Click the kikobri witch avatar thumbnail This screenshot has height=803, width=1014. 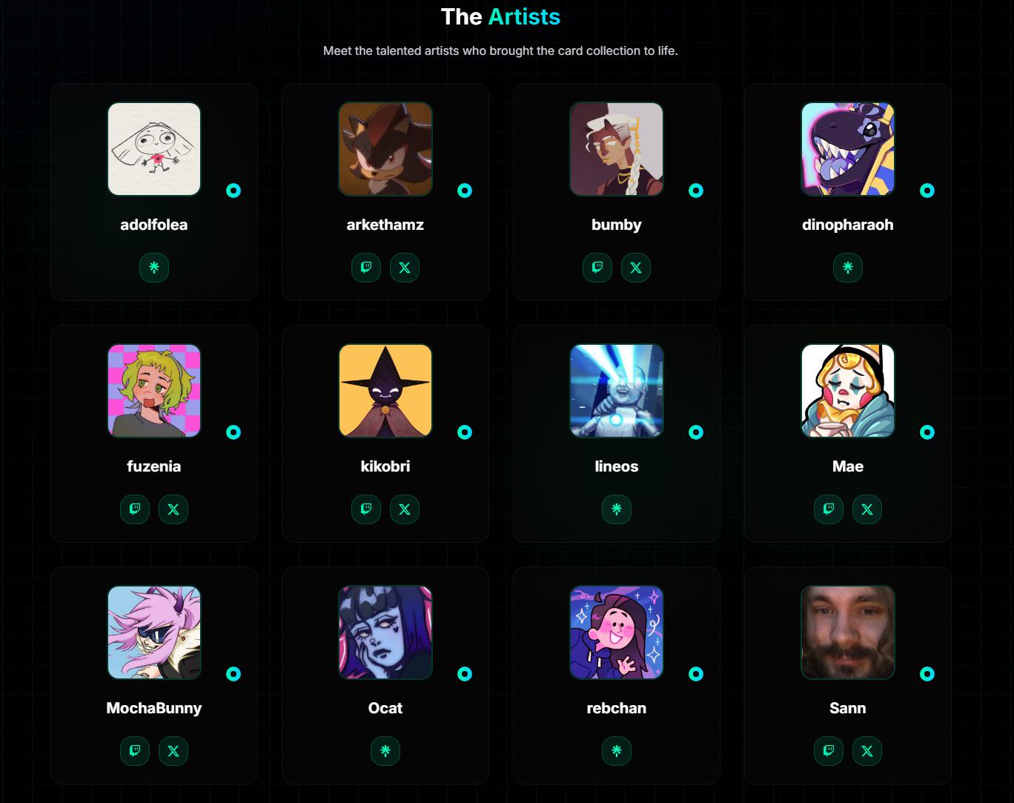coord(385,391)
